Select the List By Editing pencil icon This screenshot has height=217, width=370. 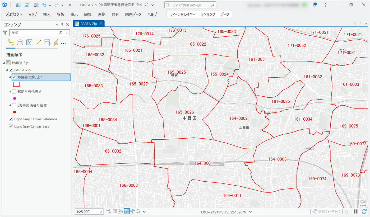tap(38, 42)
